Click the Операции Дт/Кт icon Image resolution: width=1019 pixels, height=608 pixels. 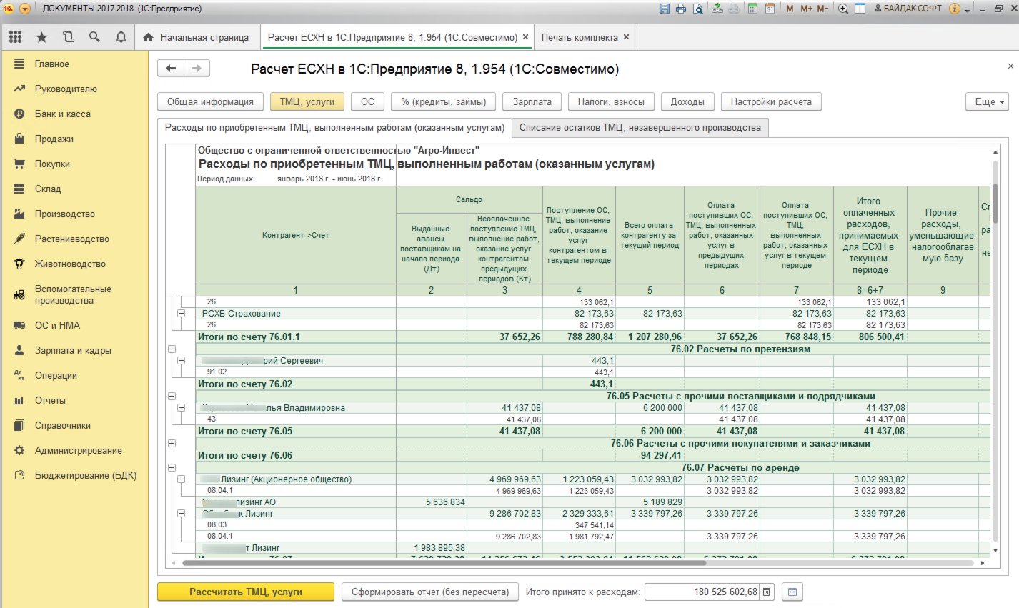(x=19, y=375)
